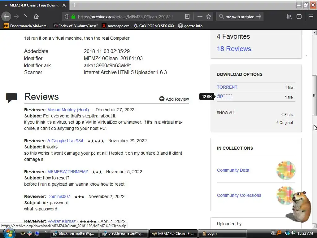Viewport: 317px width, 238px height.
Task: Switch to first blacklivesmatter@q... taskbar window
Action: pos(74,233)
